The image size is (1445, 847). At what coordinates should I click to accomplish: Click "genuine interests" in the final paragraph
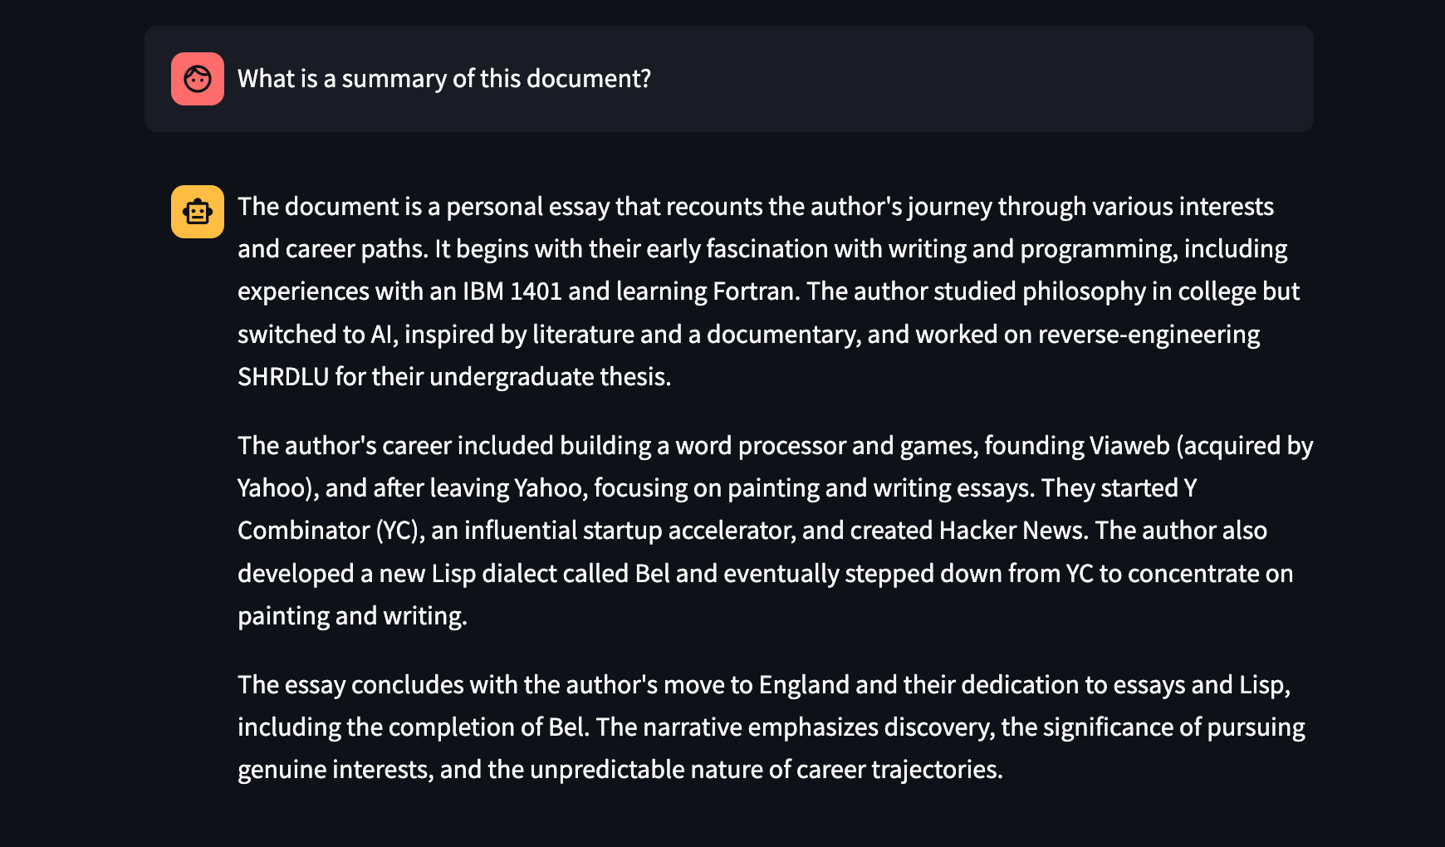coord(335,770)
